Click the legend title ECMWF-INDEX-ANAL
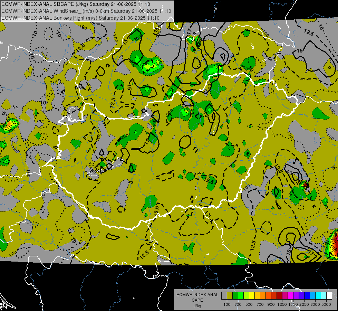Image resolution: width=338 pixels, height=311 pixels. tap(197, 295)
